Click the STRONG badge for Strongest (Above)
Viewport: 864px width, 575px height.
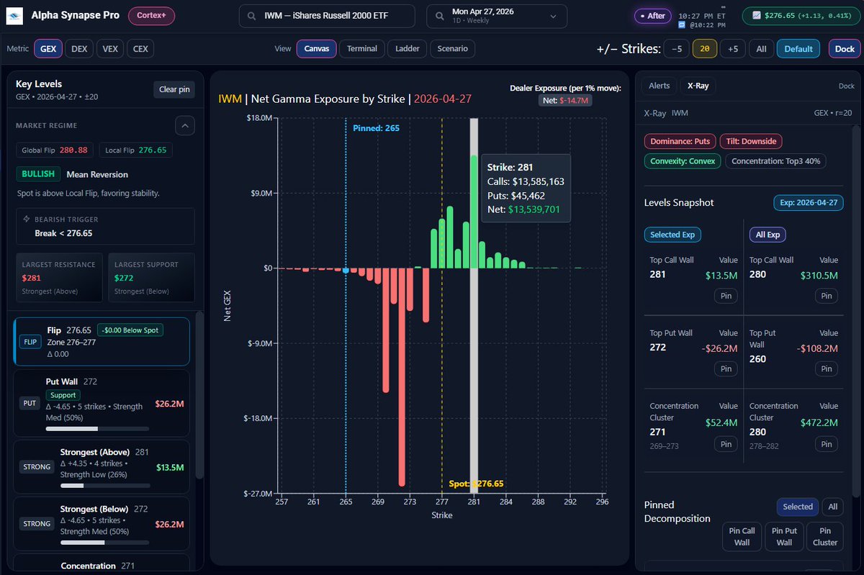click(x=37, y=467)
